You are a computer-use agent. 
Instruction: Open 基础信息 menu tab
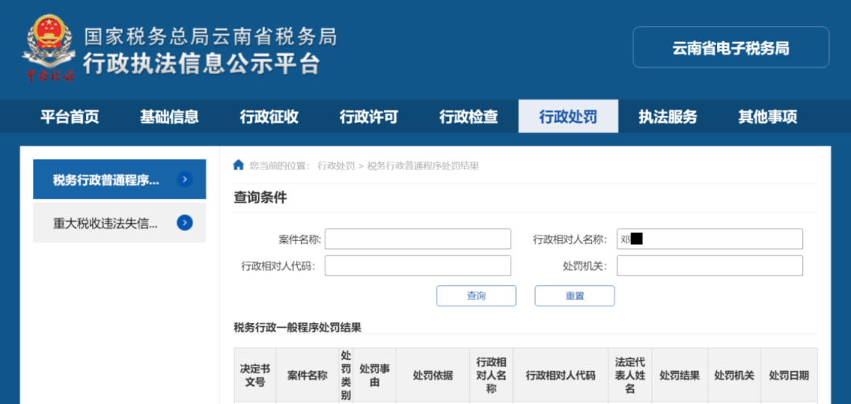pos(169,117)
